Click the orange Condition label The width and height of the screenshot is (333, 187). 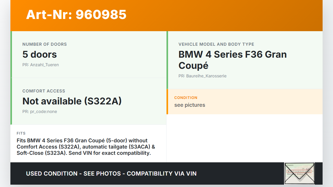point(186,98)
